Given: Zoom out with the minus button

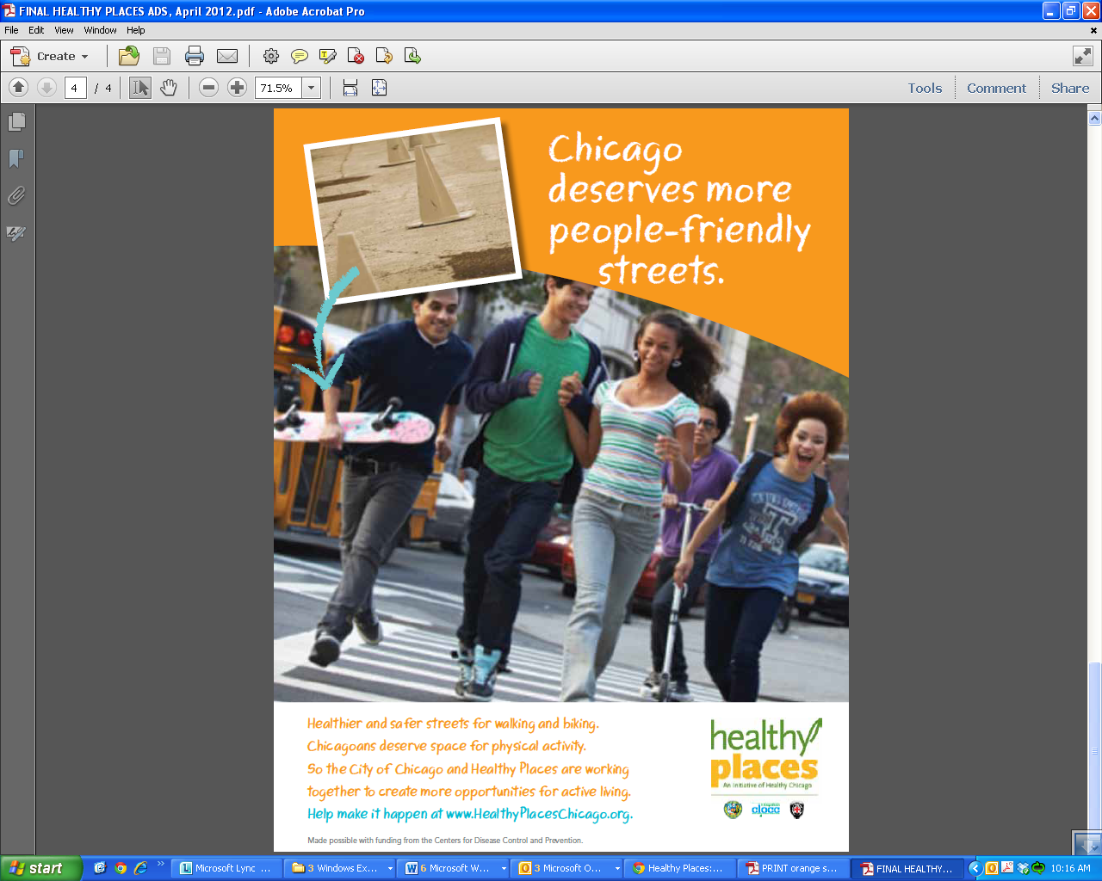Looking at the screenshot, I should (x=208, y=88).
